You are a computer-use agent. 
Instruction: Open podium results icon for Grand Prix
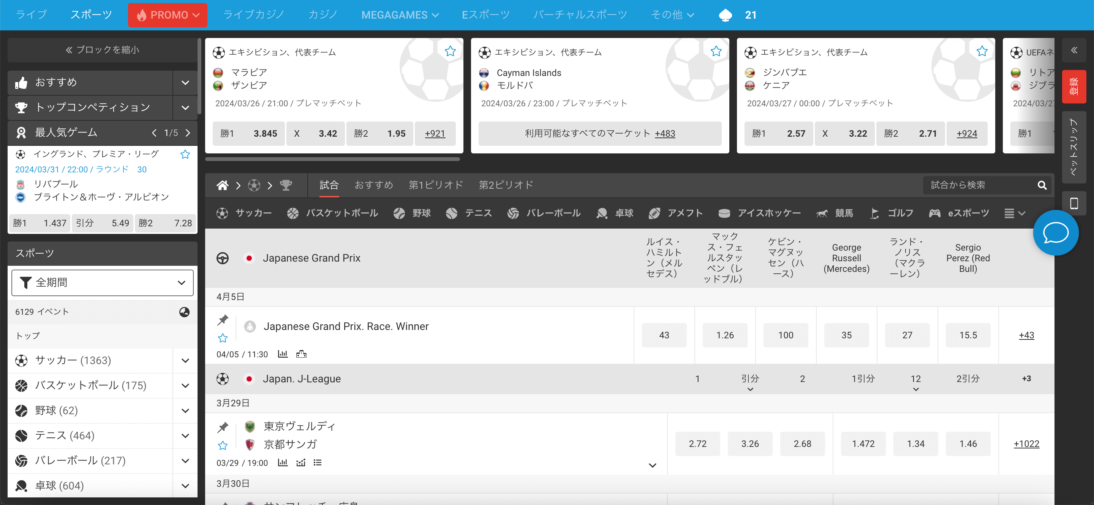tap(301, 354)
